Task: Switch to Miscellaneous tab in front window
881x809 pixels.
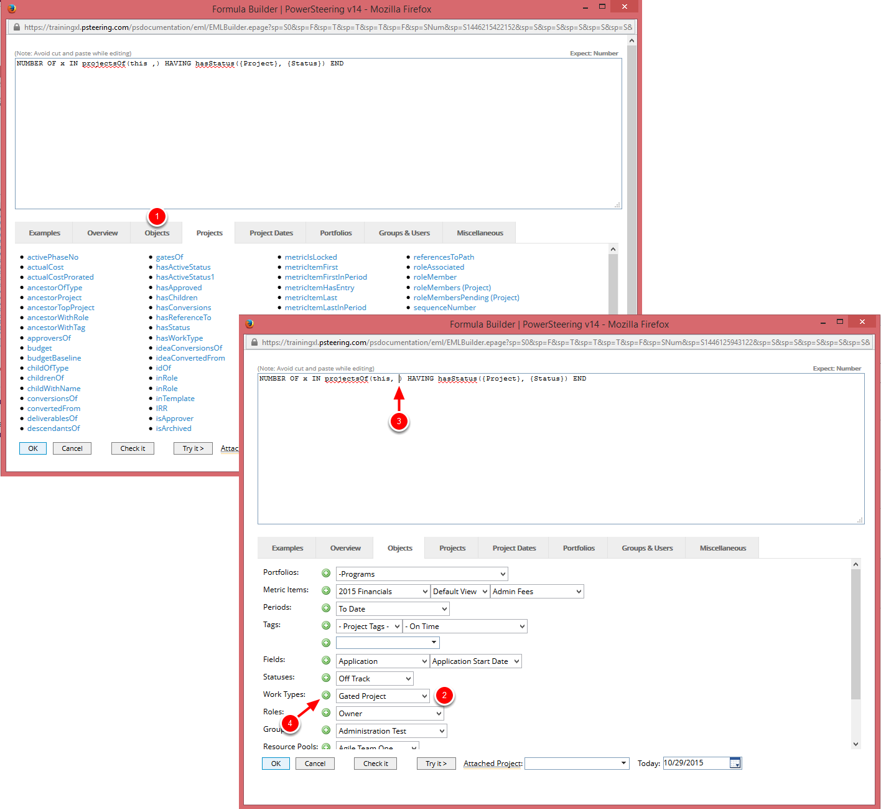Action: click(722, 548)
